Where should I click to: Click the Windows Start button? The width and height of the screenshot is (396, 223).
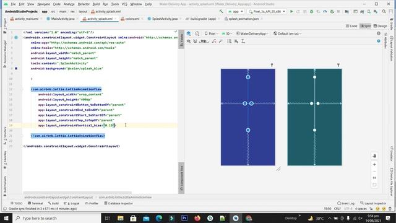[6, 218]
